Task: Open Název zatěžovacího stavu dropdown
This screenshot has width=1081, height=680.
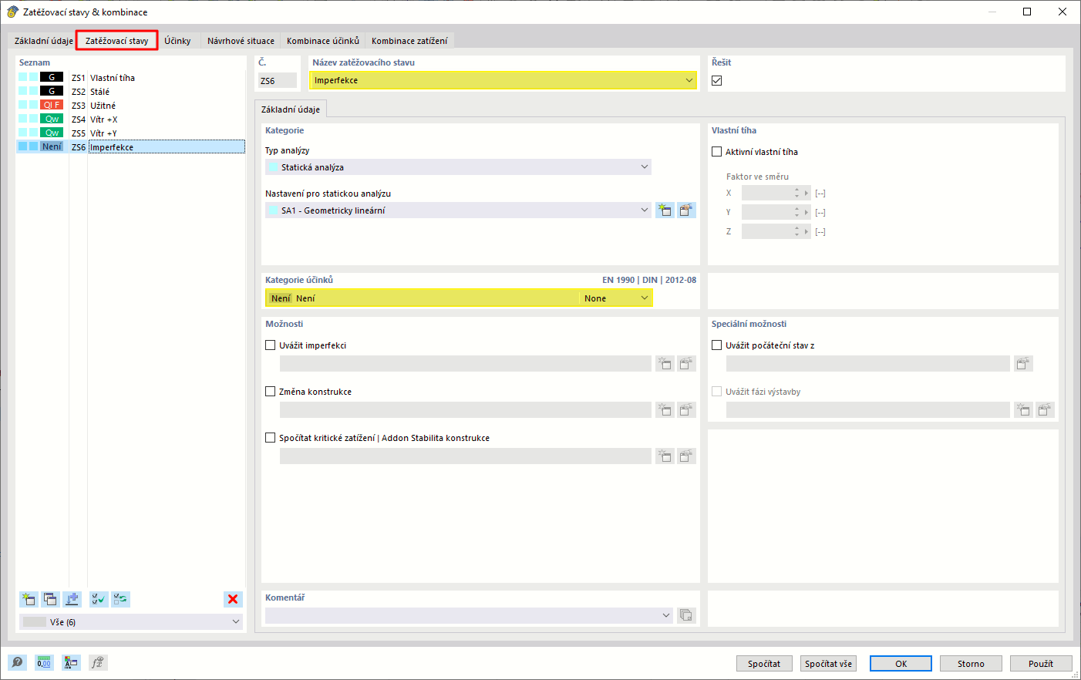Action: pos(689,80)
